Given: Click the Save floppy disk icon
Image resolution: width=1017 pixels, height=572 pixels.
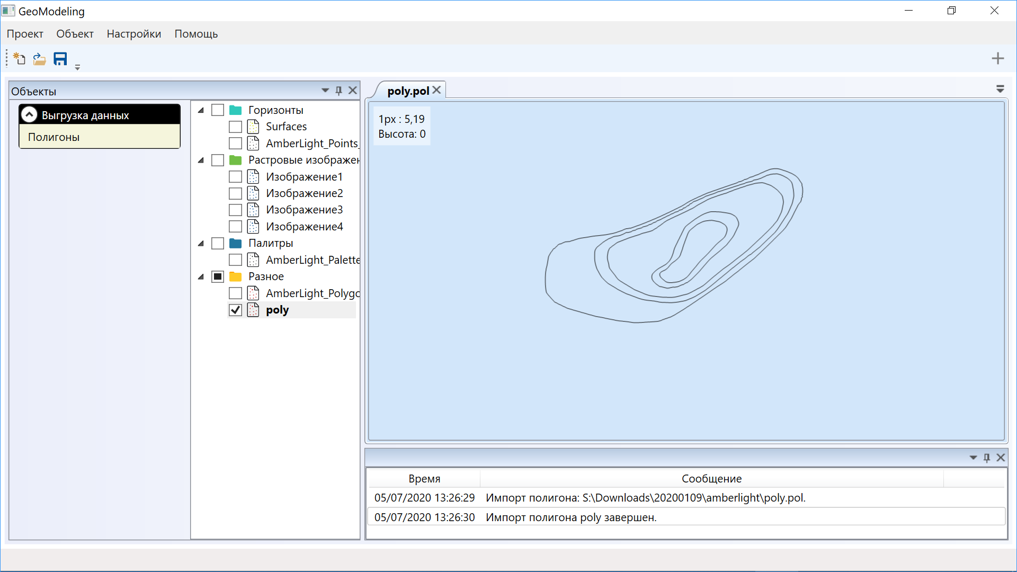Looking at the screenshot, I should point(60,59).
